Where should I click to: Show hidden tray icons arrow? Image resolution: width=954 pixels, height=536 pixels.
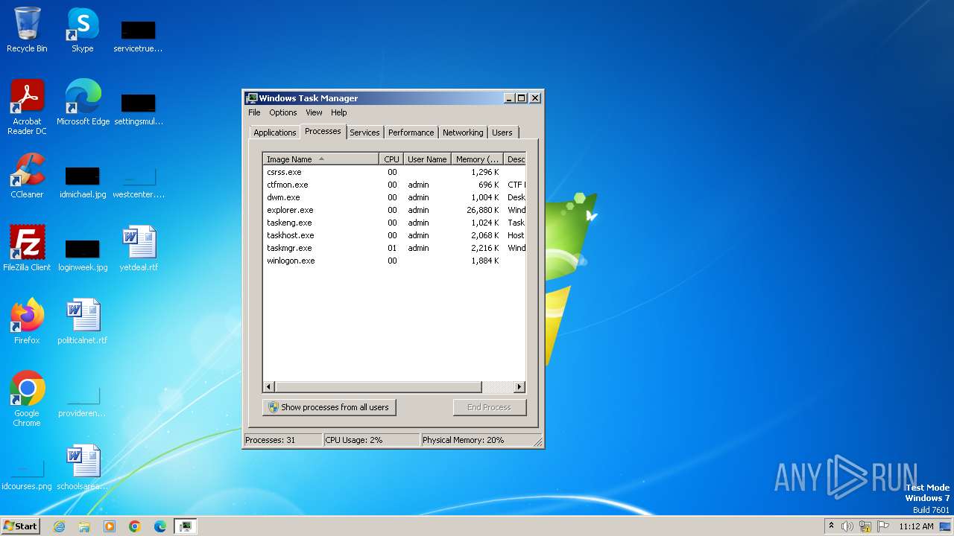point(831,526)
